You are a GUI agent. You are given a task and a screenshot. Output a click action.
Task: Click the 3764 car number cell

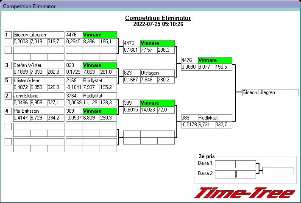click(x=74, y=96)
